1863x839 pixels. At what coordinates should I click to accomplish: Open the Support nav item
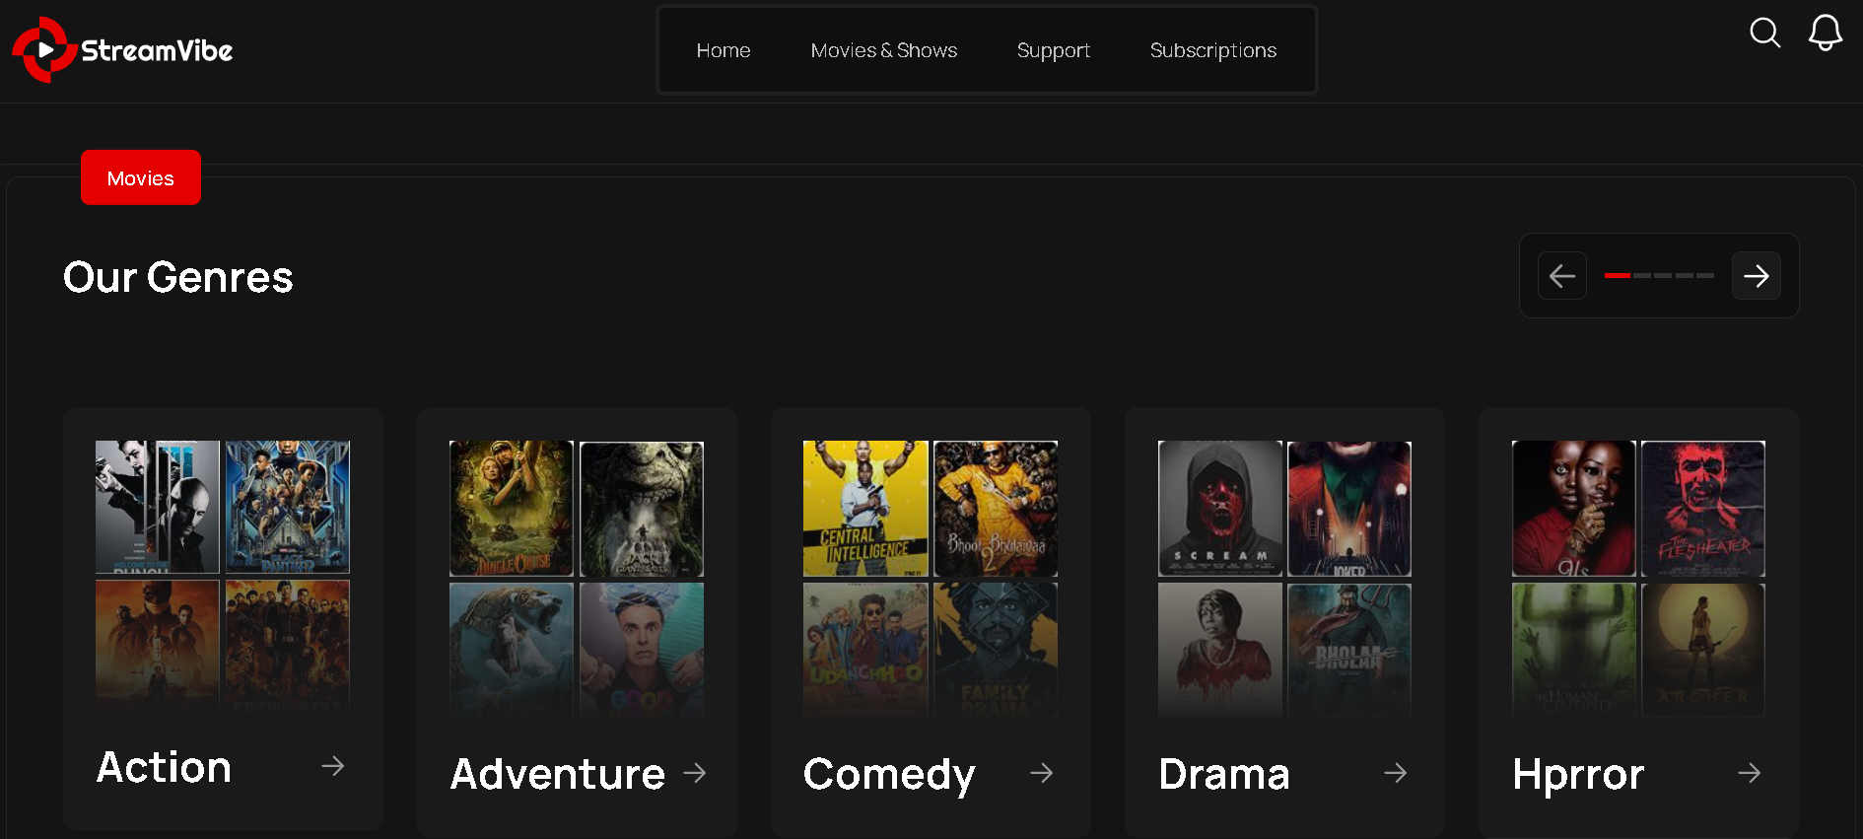(1054, 50)
